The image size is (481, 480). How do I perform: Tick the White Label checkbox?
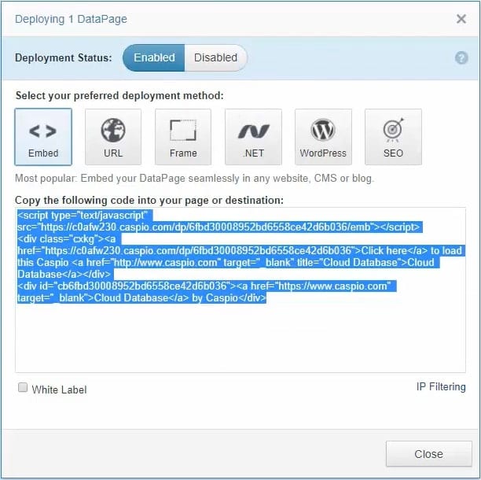click(23, 388)
